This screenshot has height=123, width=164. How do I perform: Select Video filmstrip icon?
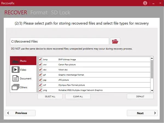click(16, 70)
